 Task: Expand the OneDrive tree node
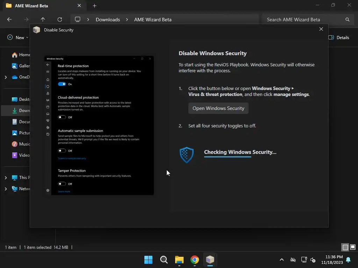click(6, 77)
